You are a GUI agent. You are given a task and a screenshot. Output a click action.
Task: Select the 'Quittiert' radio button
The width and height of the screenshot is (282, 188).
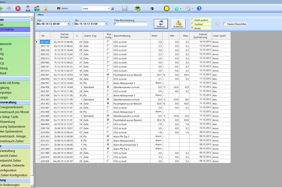point(192,24)
